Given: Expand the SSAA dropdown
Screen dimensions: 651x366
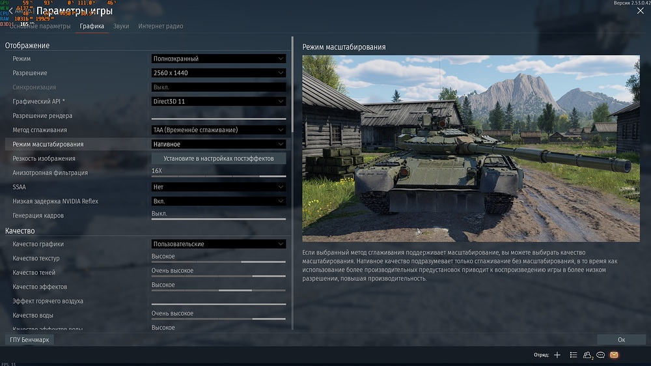Looking at the screenshot, I should (x=219, y=187).
